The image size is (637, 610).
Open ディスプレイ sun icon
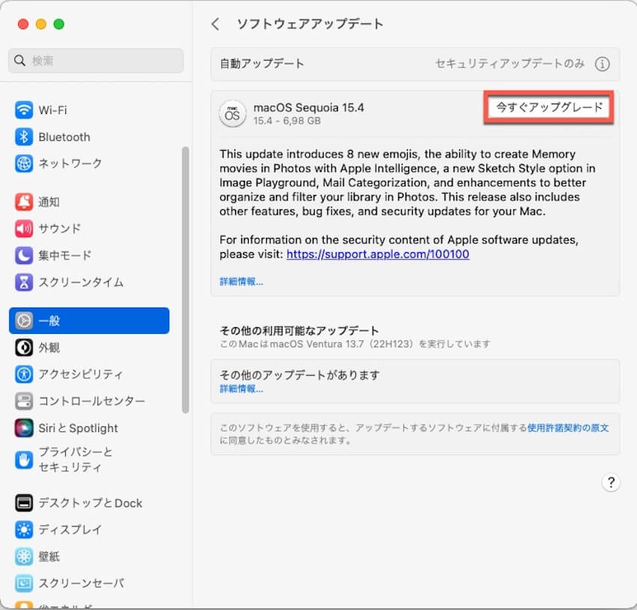pyautogui.click(x=23, y=530)
